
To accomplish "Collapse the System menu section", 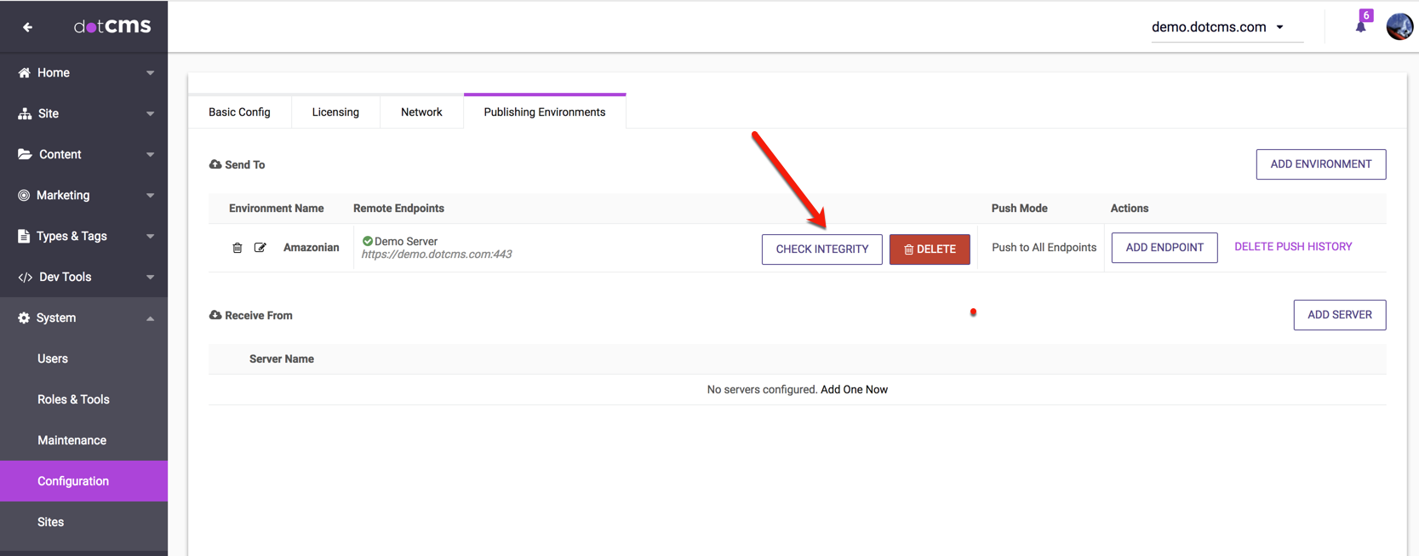I will point(150,318).
